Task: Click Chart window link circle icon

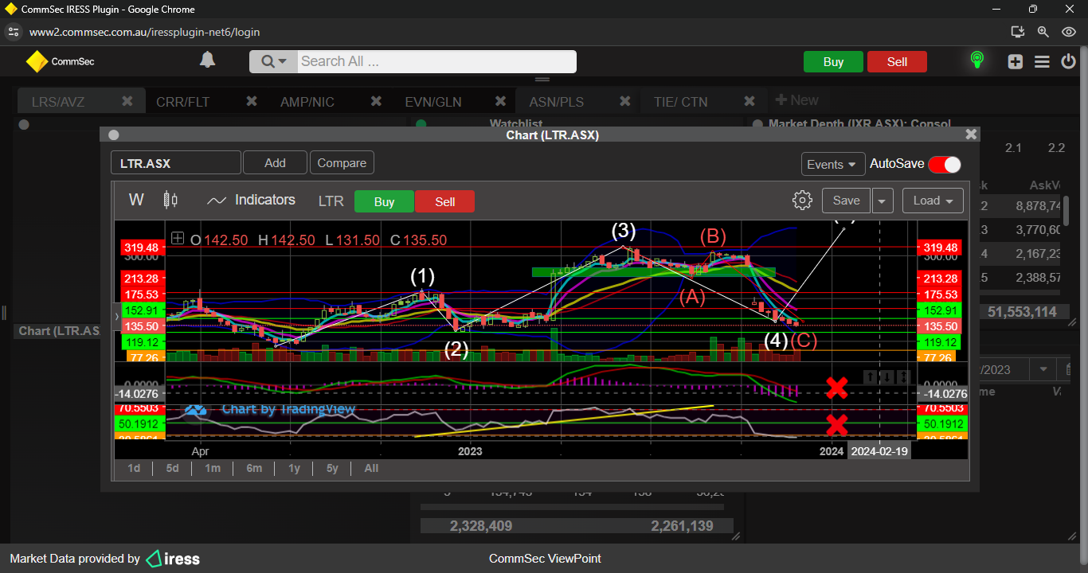Action: point(113,135)
